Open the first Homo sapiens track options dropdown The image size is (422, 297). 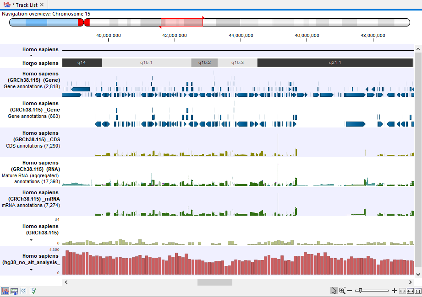click(31, 55)
